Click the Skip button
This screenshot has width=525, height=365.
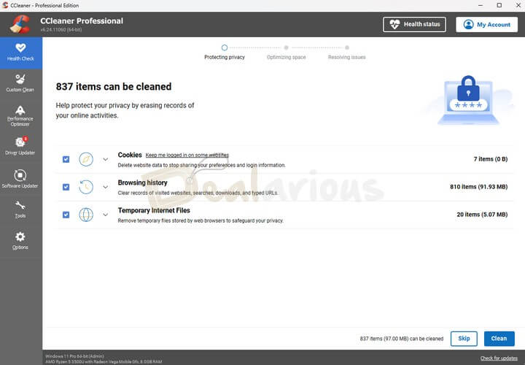point(464,339)
